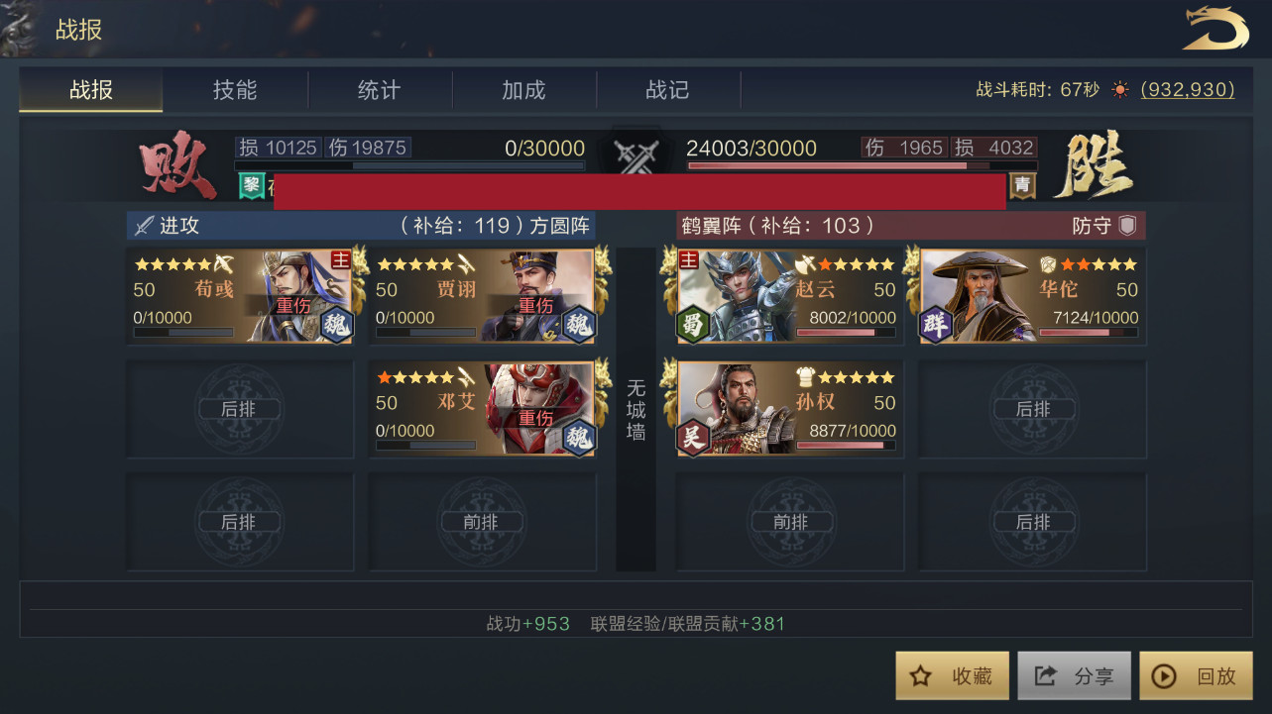Open the 统计 tab
The height and width of the screenshot is (714, 1272).
click(380, 90)
